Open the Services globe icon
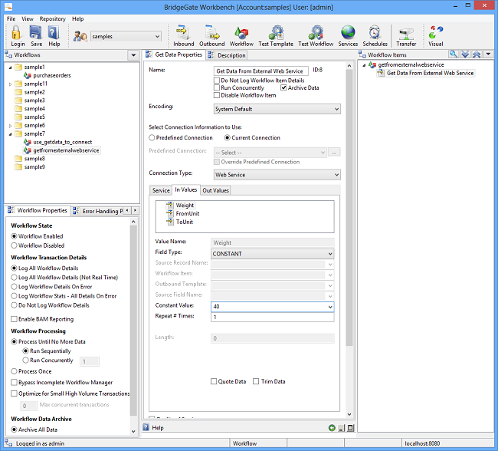 coord(348,34)
